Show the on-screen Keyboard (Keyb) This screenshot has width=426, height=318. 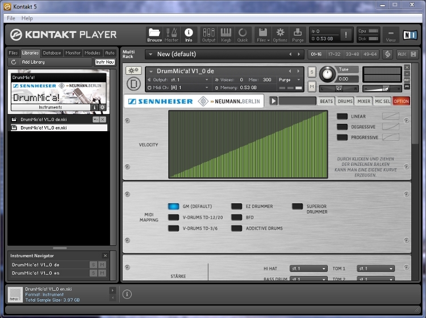coord(225,35)
